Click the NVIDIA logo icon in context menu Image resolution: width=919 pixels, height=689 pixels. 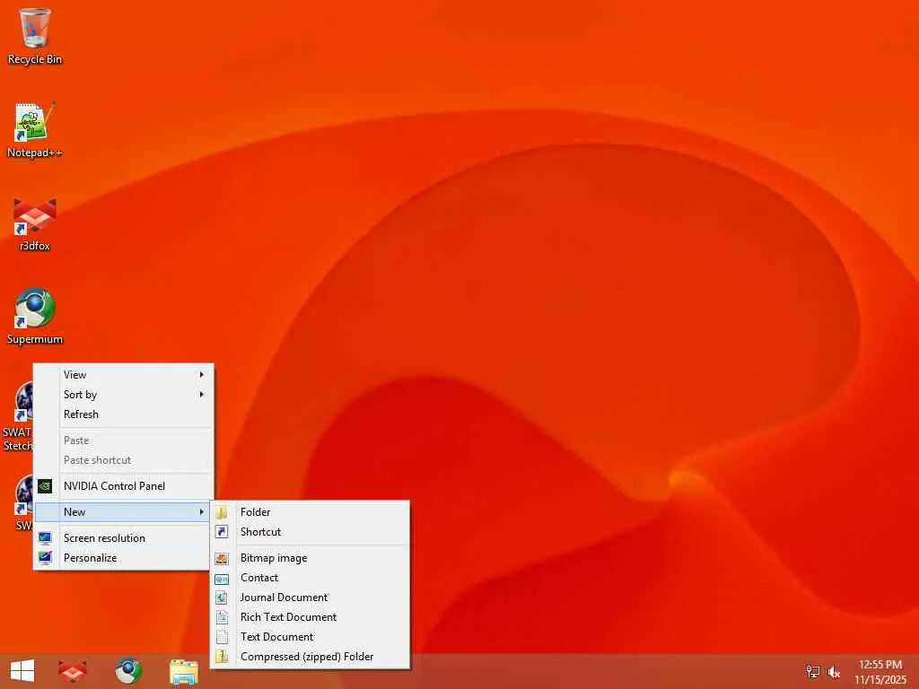click(45, 485)
